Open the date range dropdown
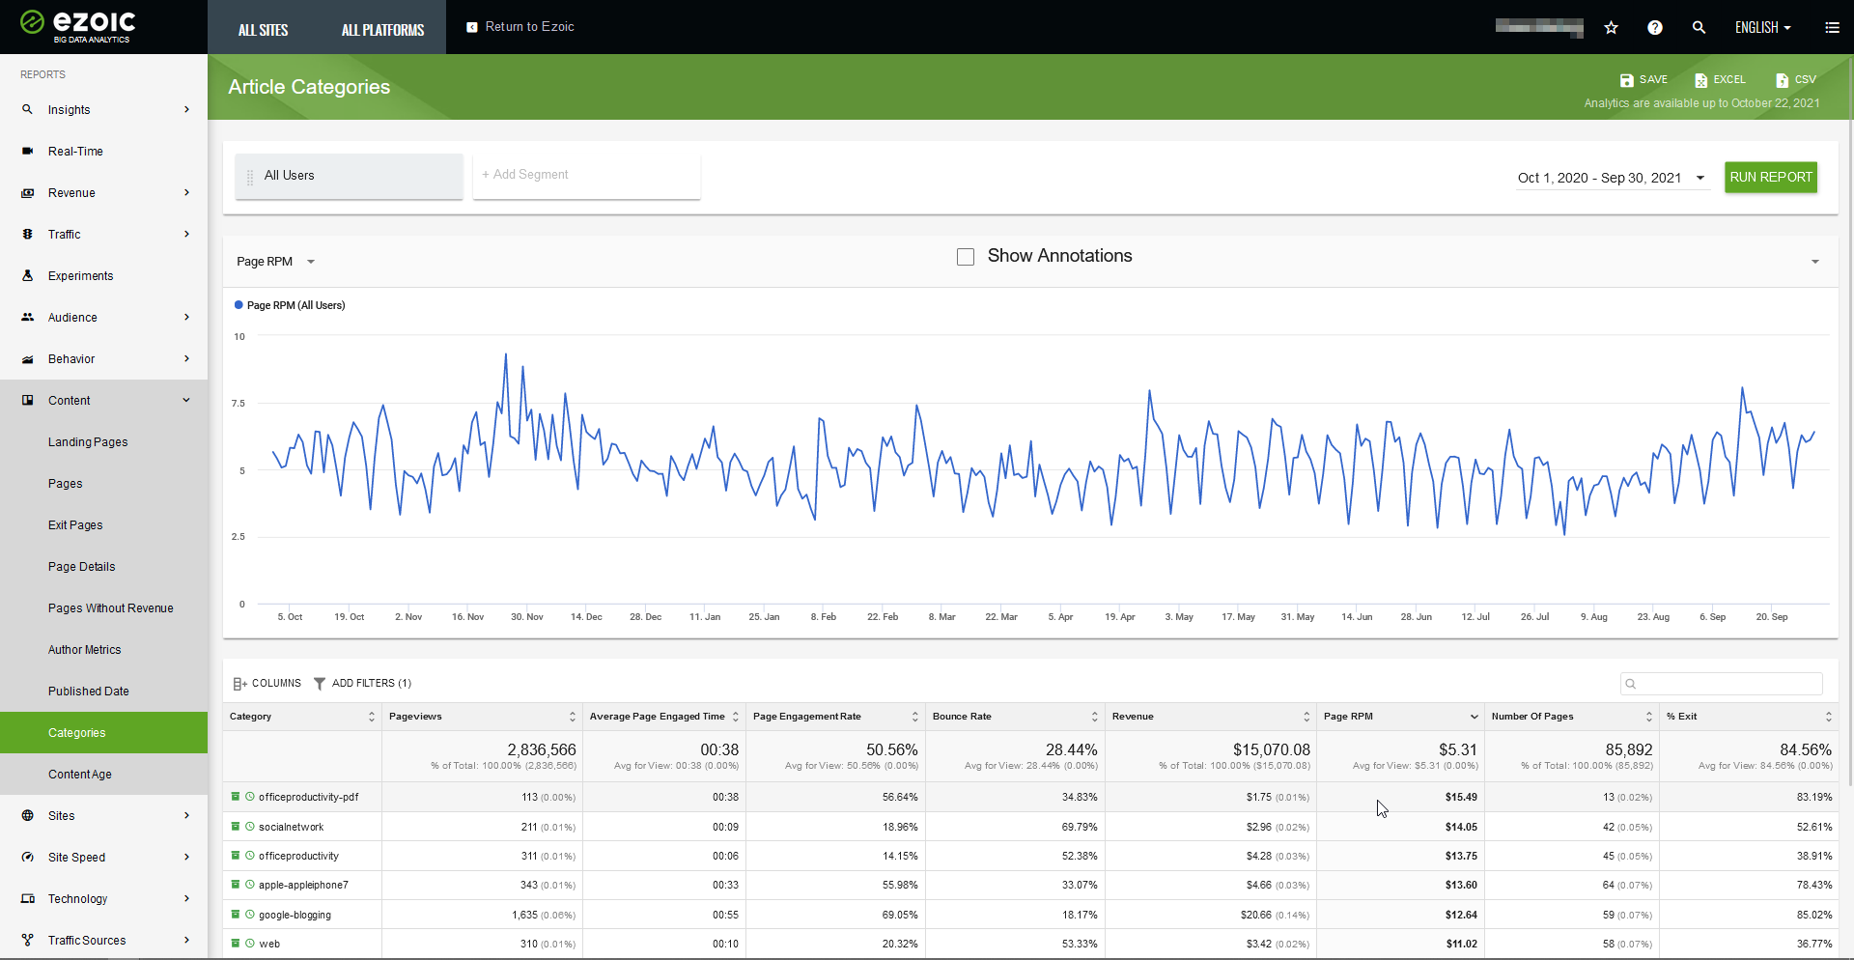 pyautogui.click(x=1611, y=178)
